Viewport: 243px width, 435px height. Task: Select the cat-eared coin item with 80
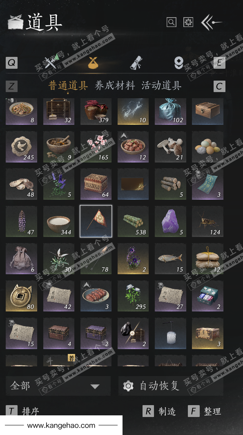coord(21,296)
